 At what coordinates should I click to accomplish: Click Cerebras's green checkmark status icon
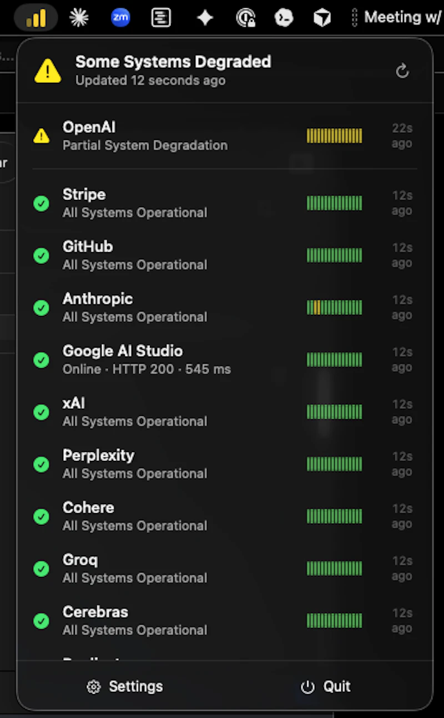click(x=41, y=621)
